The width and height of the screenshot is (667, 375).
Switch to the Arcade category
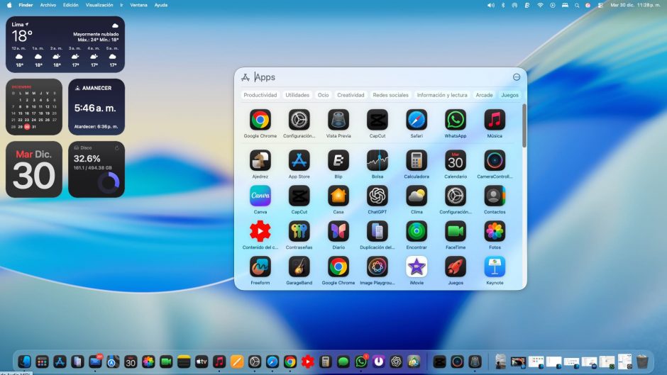pyautogui.click(x=484, y=95)
